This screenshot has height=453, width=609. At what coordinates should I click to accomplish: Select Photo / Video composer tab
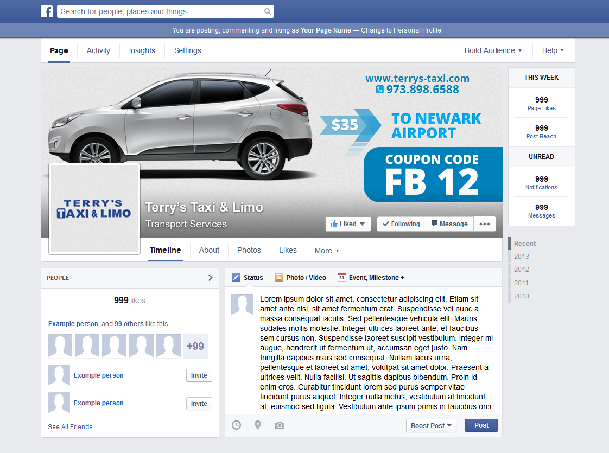300,278
